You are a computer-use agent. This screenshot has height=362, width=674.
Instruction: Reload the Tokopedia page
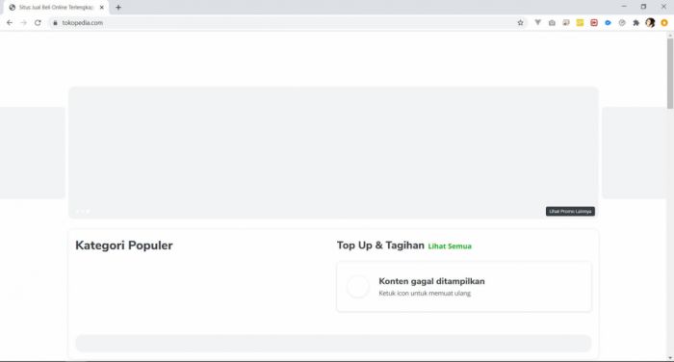pos(38,23)
